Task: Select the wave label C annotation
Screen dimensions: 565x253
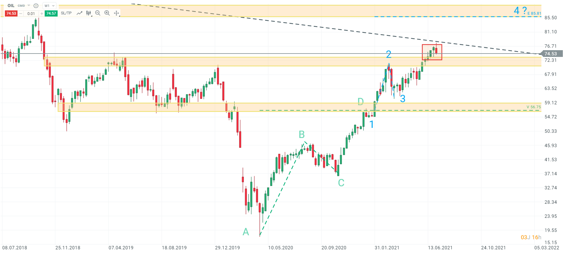Action: tap(341, 183)
